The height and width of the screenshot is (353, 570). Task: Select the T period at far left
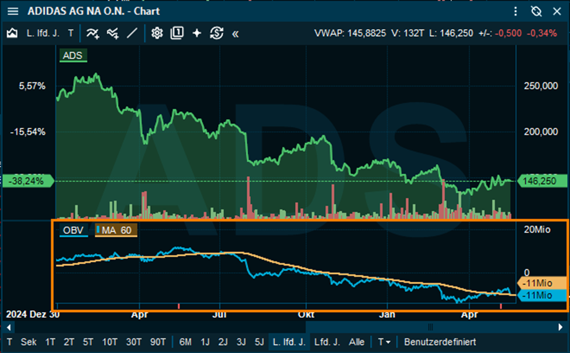click(9, 342)
